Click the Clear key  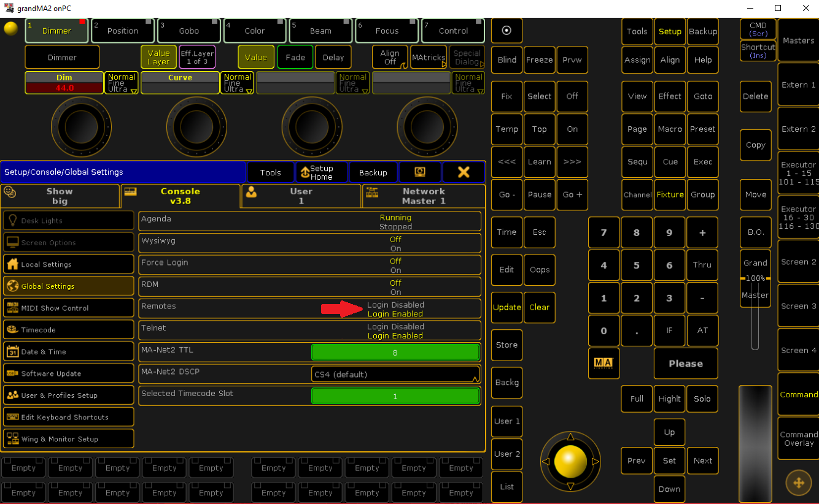click(x=539, y=307)
